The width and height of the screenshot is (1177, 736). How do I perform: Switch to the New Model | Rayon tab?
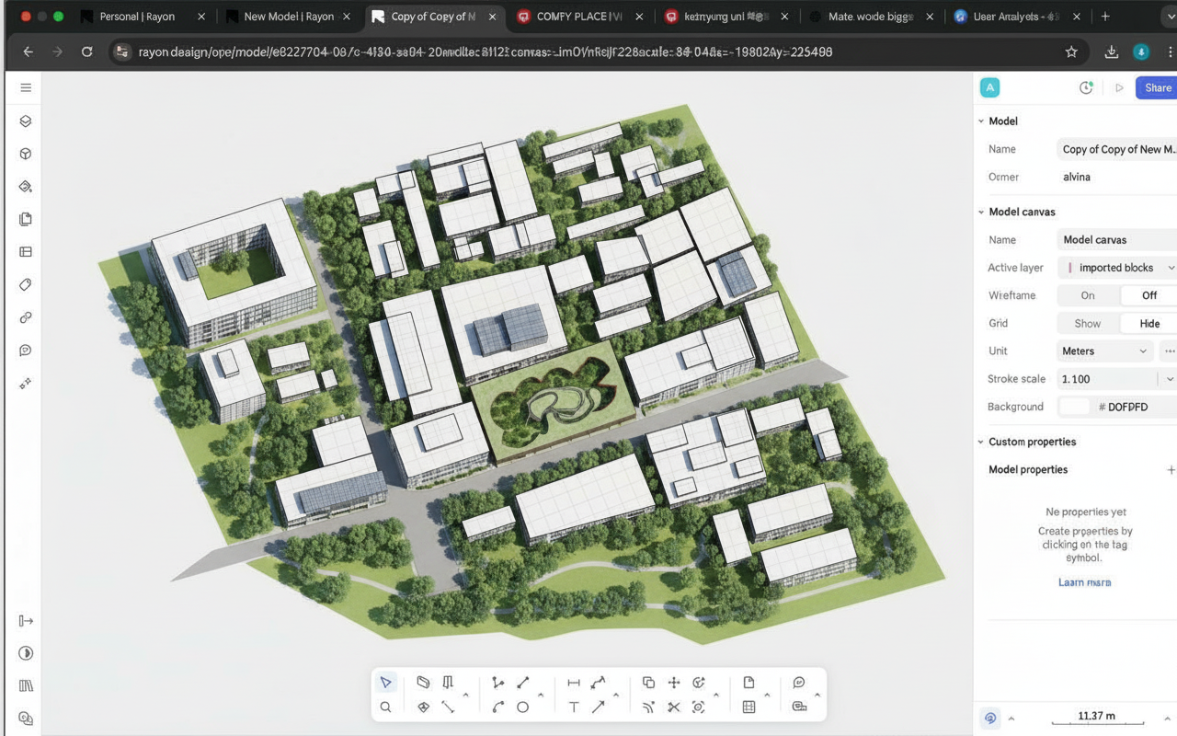(x=288, y=17)
